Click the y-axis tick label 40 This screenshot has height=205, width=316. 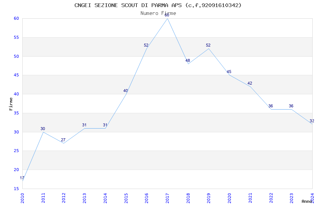pyautogui.click(x=16, y=94)
